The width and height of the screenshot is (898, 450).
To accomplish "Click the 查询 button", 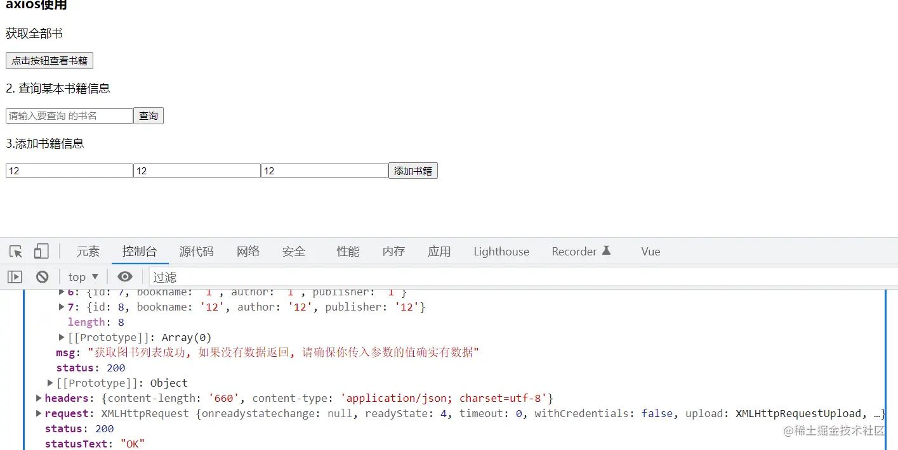I will (149, 116).
